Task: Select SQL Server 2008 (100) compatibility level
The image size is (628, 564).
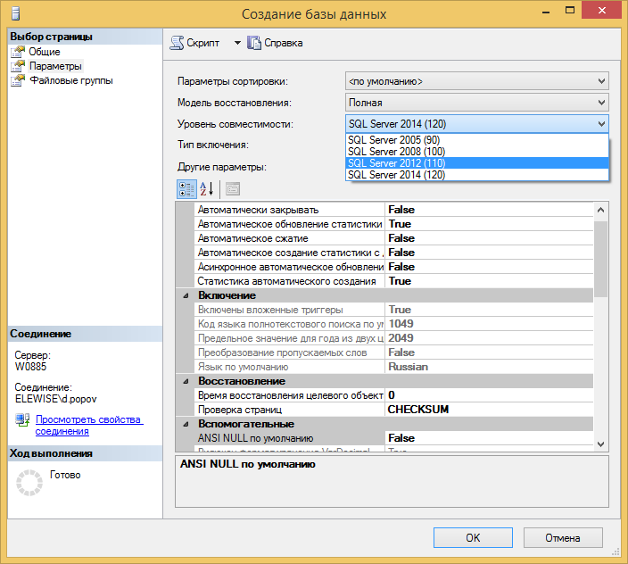Action: (395, 152)
